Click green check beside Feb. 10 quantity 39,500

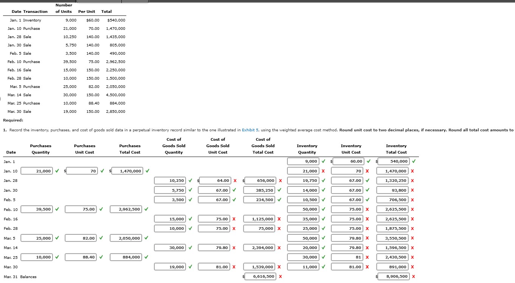57,209
